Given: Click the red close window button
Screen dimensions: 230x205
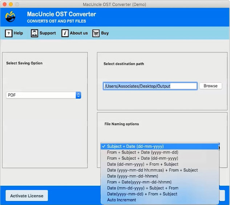Looking at the screenshot, I should [5, 4].
